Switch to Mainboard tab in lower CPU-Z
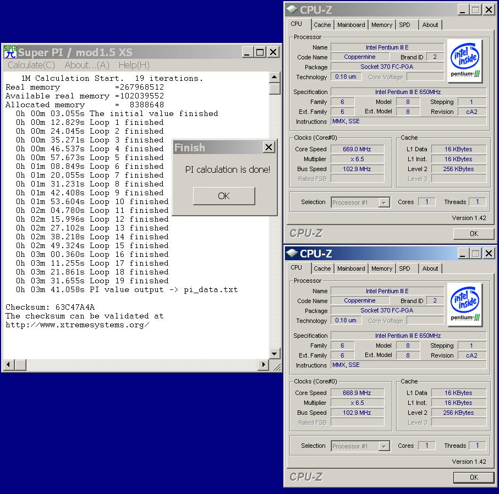 coord(351,268)
